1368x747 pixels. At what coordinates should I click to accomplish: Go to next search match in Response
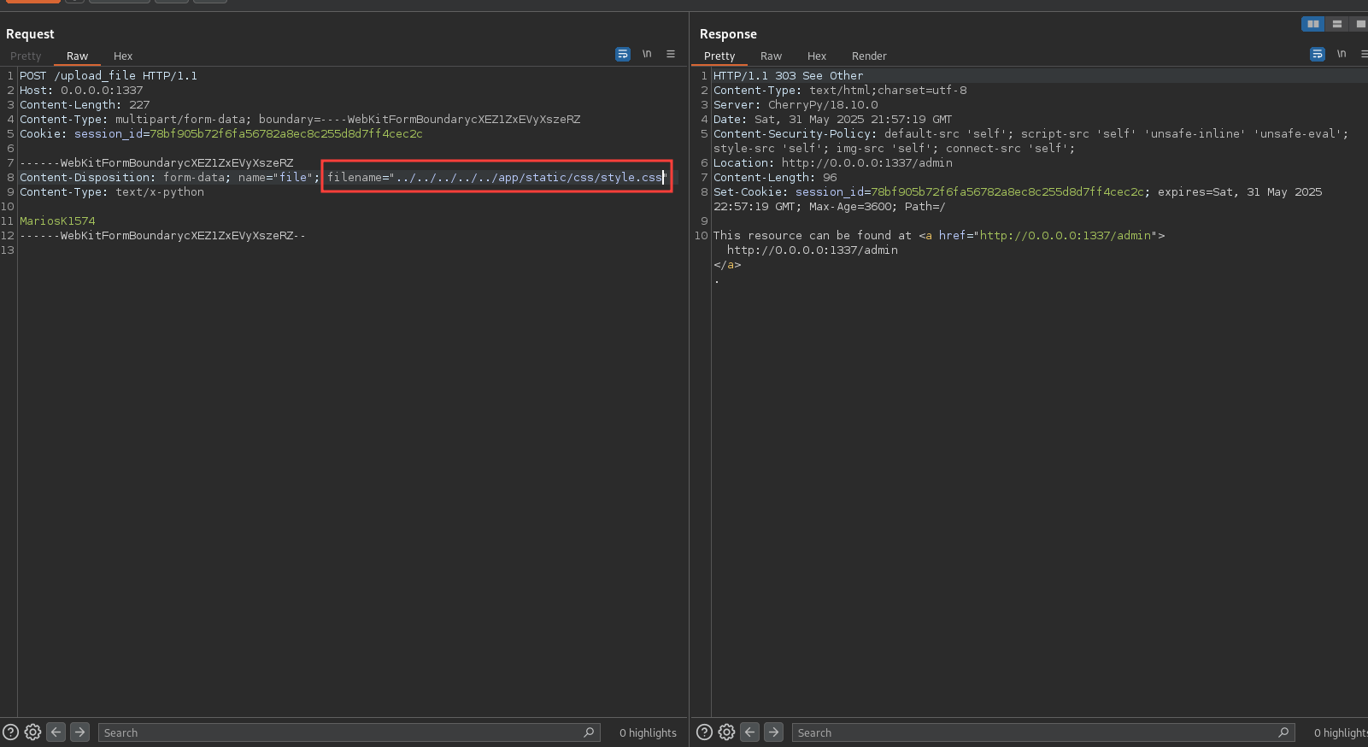click(773, 732)
